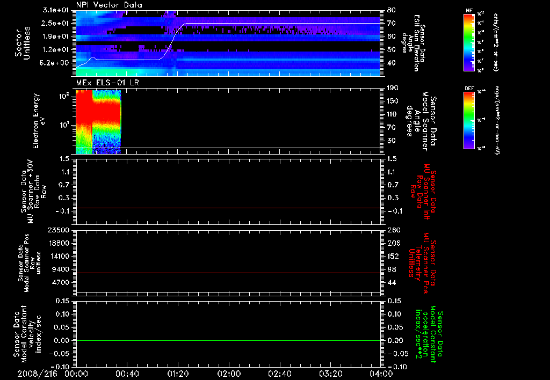Click the 3.1e+01 sector tick label
Viewport: 550px width, 380px height.
tap(55, 10)
